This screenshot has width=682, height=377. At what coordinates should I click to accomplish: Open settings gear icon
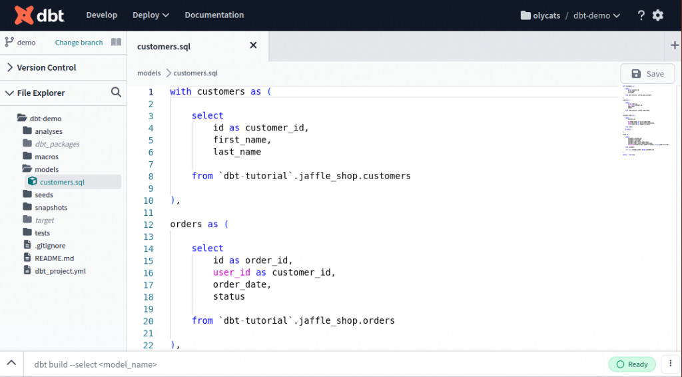point(657,15)
